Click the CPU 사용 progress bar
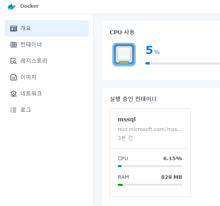 (183, 63)
